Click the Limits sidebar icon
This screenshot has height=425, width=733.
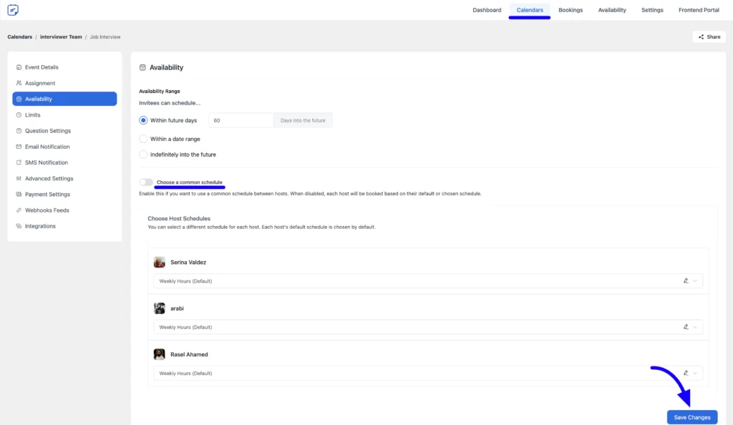(x=19, y=115)
